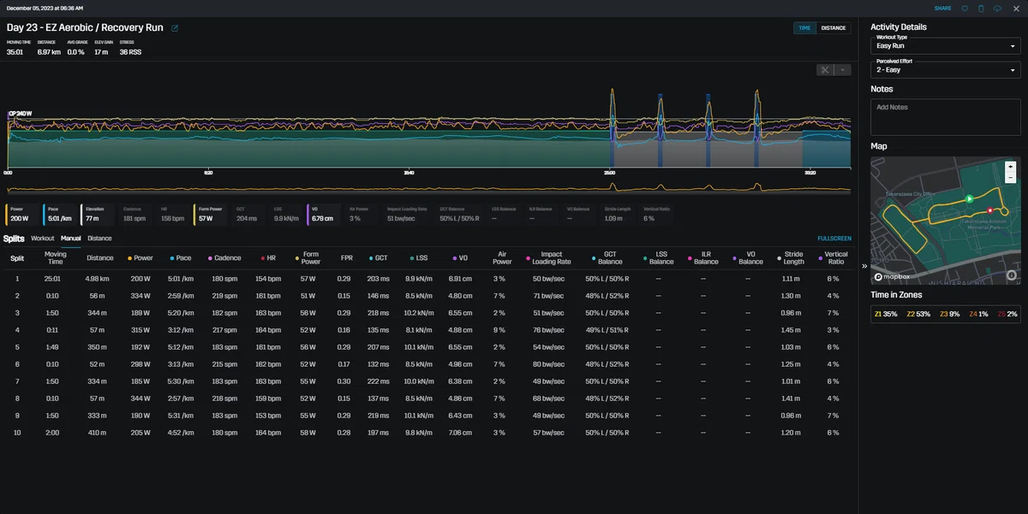Click the SHARE link
Image resolution: width=1028 pixels, height=514 pixels.
pos(942,8)
